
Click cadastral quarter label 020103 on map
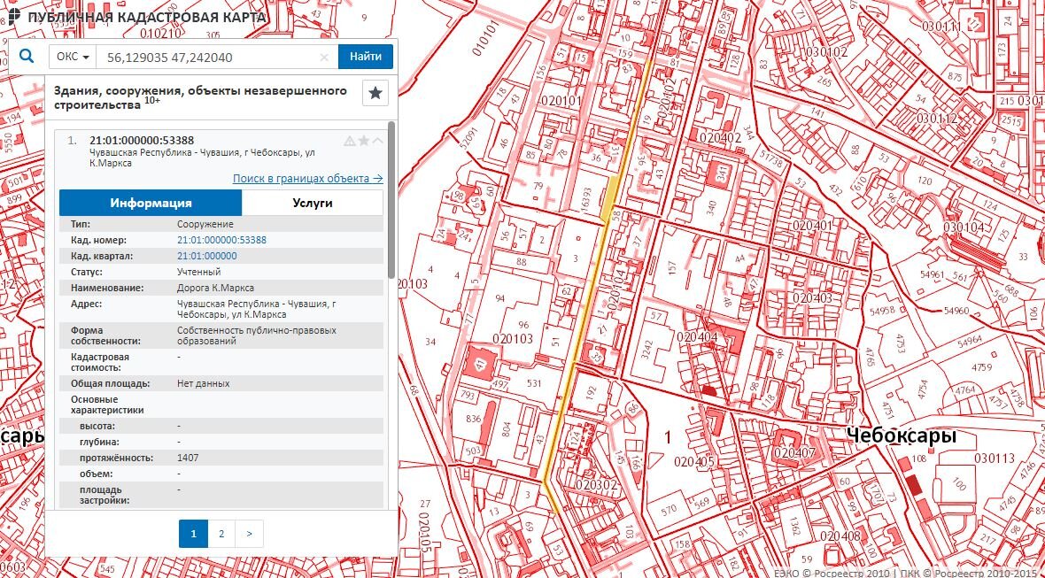pyautogui.click(x=513, y=338)
